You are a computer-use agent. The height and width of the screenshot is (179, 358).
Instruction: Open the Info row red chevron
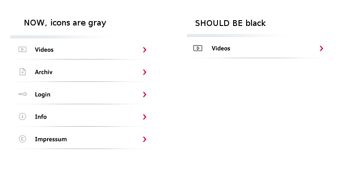[x=145, y=117]
